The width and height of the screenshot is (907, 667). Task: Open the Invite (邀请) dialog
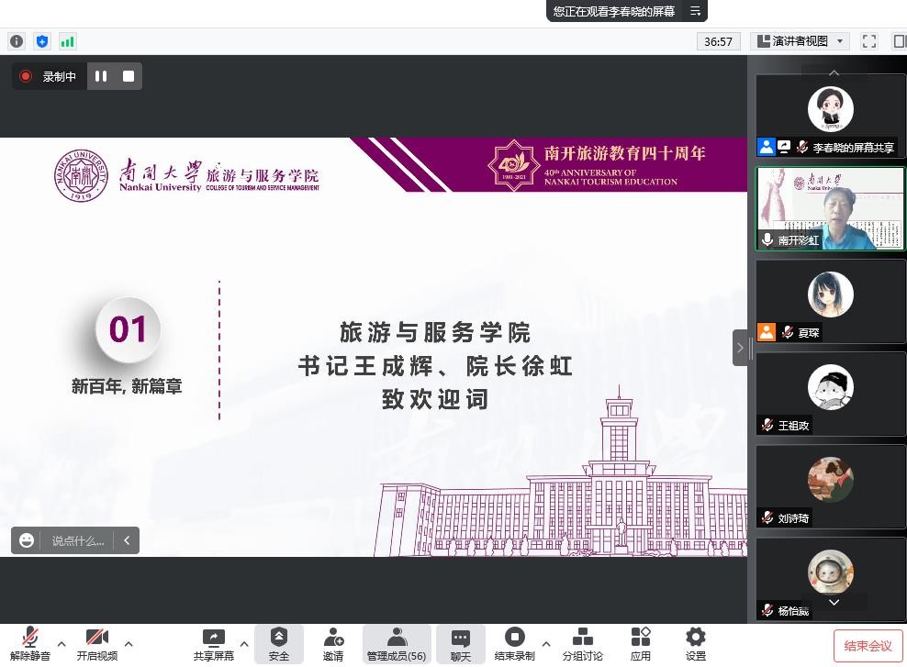point(333,644)
